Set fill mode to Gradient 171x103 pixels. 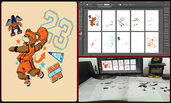[x=80, y=36]
